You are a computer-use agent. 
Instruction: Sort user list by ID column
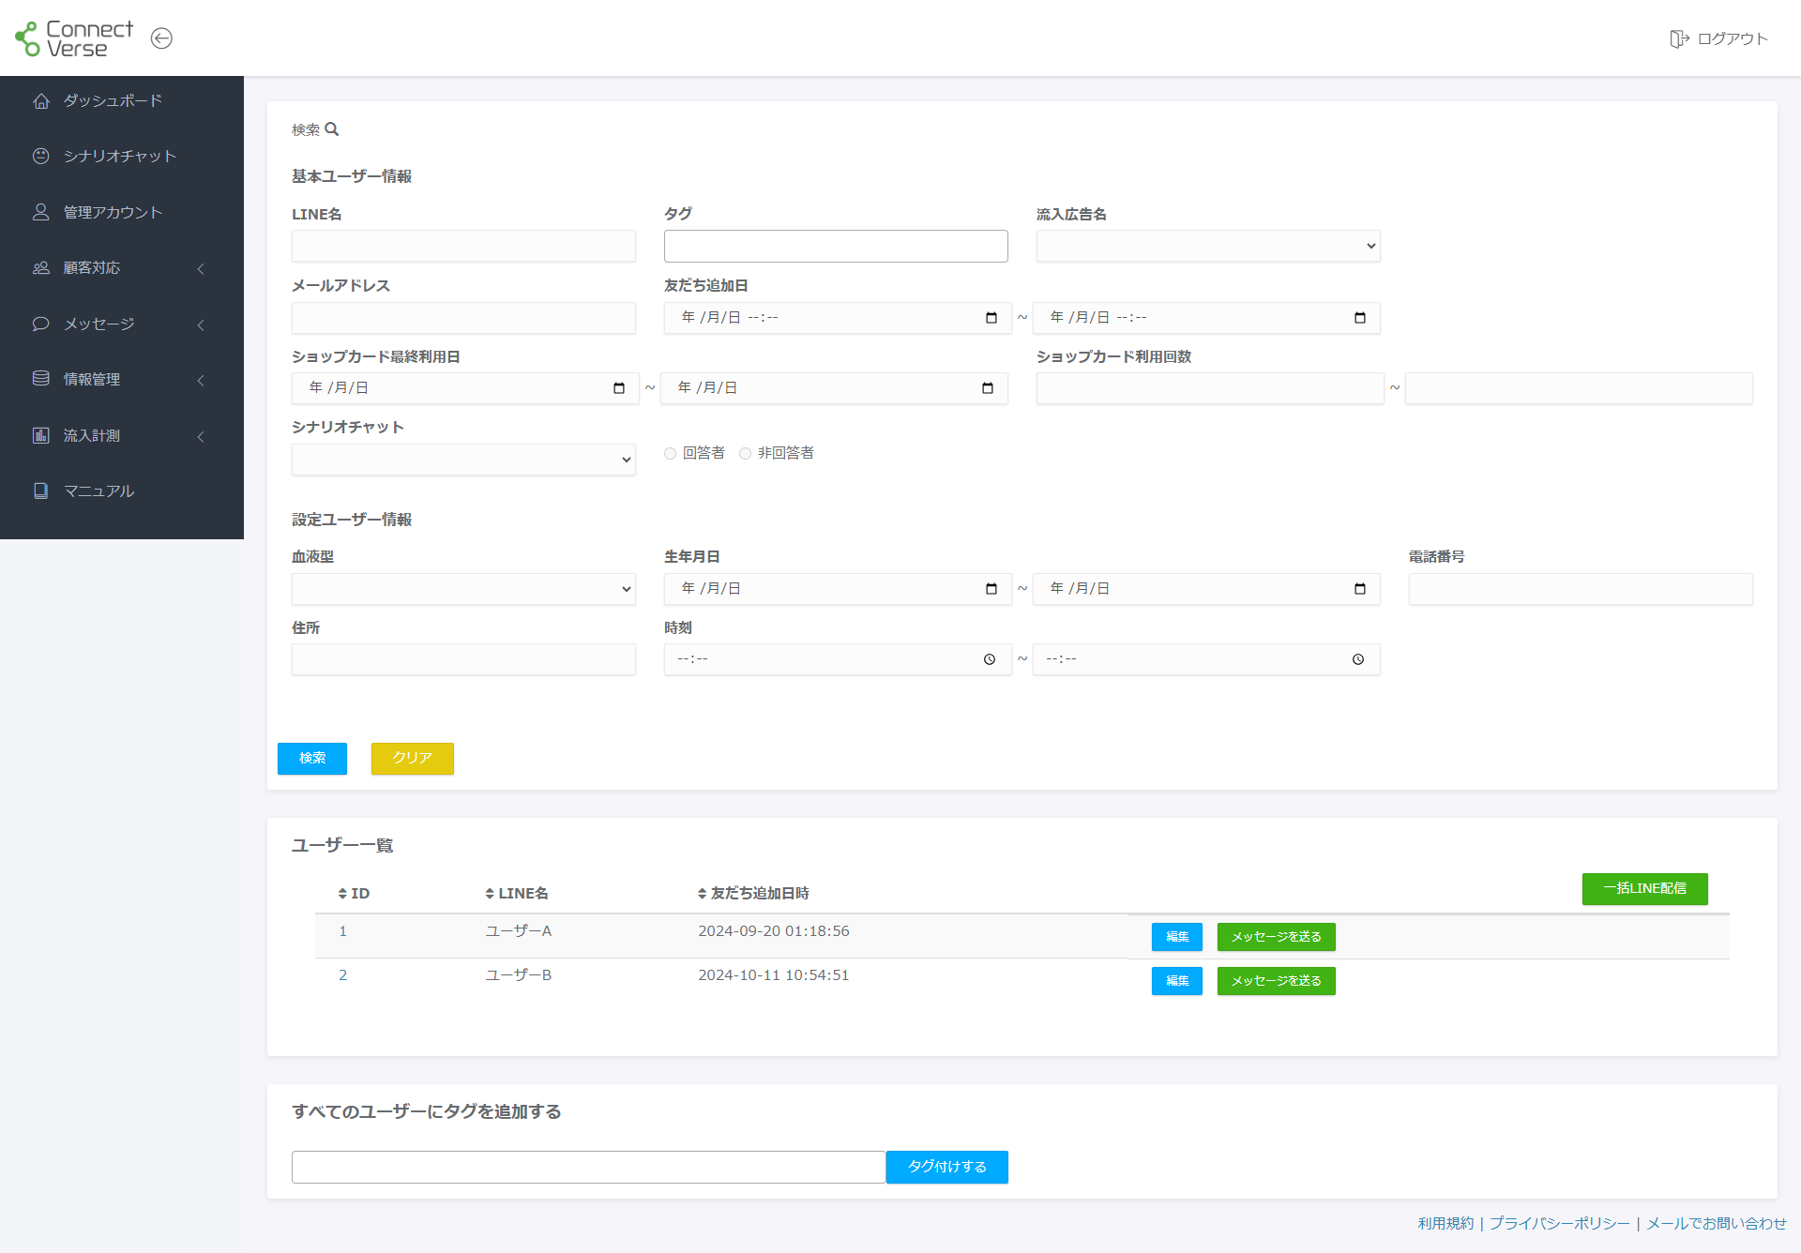tap(354, 894)
